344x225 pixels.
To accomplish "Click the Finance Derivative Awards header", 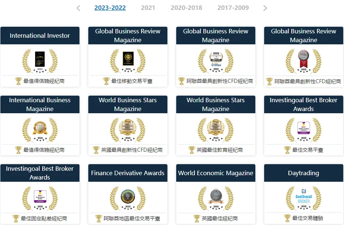I will (128, 173).
